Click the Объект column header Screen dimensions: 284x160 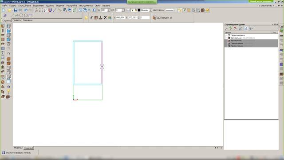(x=248, y=32)
